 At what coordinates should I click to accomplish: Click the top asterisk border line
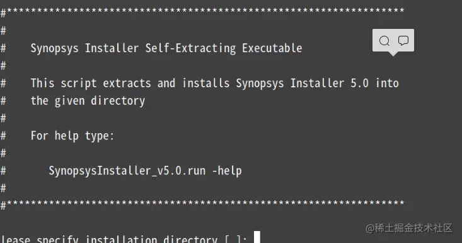click(202, 12)
